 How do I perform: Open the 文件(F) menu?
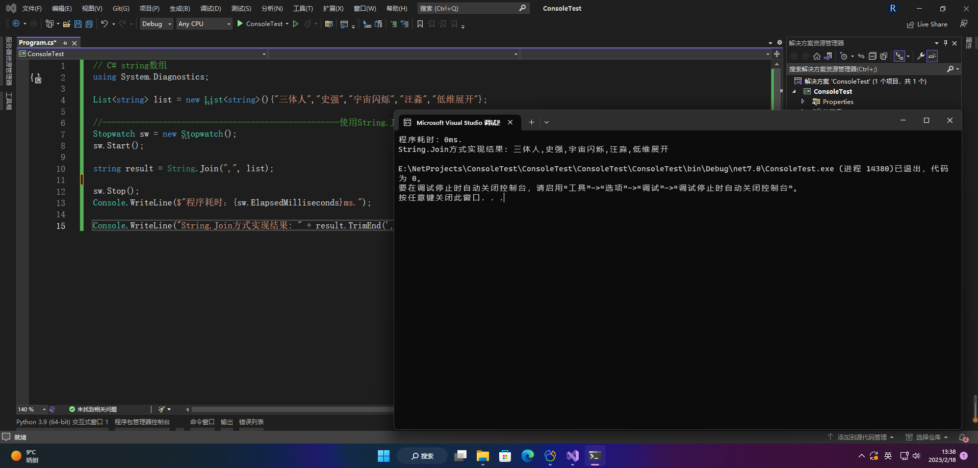[32, 9]
